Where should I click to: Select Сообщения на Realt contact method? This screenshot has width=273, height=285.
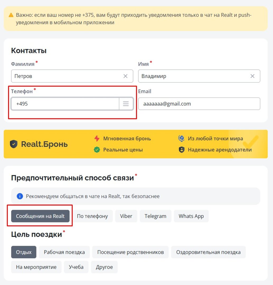pos(40,216)
